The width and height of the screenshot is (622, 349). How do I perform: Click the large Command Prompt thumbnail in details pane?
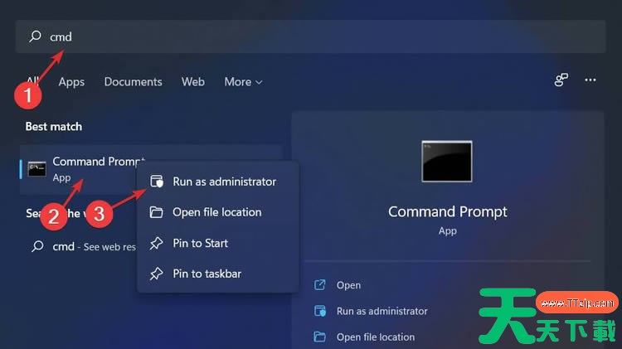tap(447, 162)
